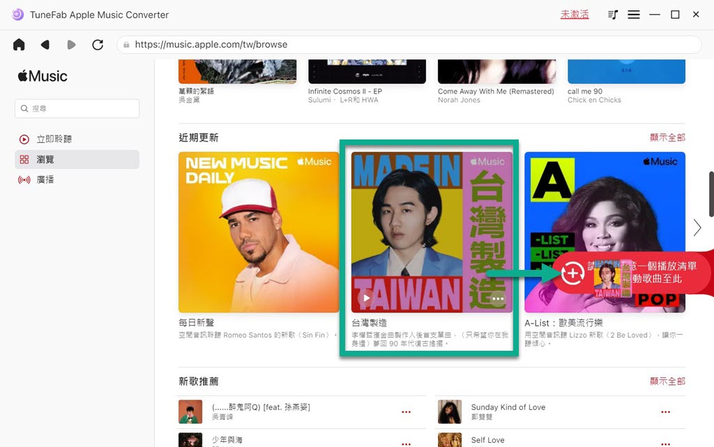The width and height of the screenshot is (714, 447).
Task: Maximize the TuneFab window
Action: point(675,15)
